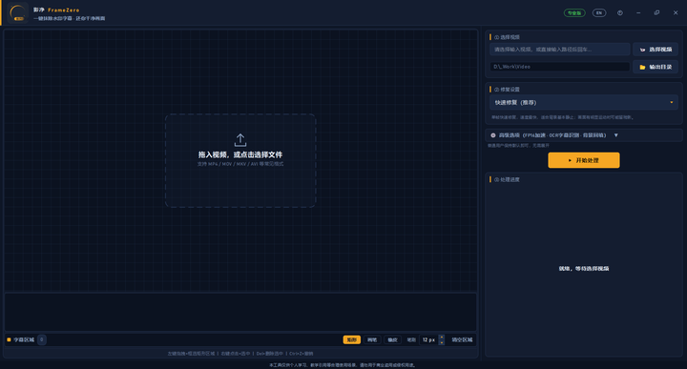Focus the video path input field

559,50
